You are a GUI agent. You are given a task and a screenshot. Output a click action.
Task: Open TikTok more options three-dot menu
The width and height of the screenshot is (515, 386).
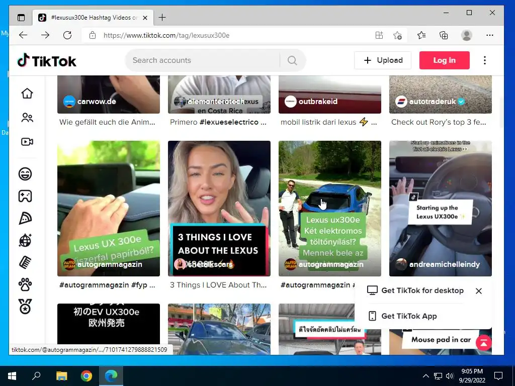pyautogui.click(x=484, y=60)
